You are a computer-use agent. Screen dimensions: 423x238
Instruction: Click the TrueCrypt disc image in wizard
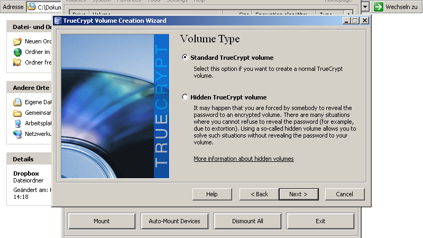click(115, 106)
